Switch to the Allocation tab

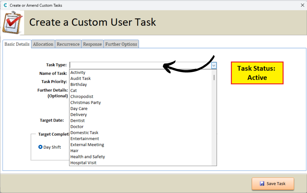(x=43, y=44)
